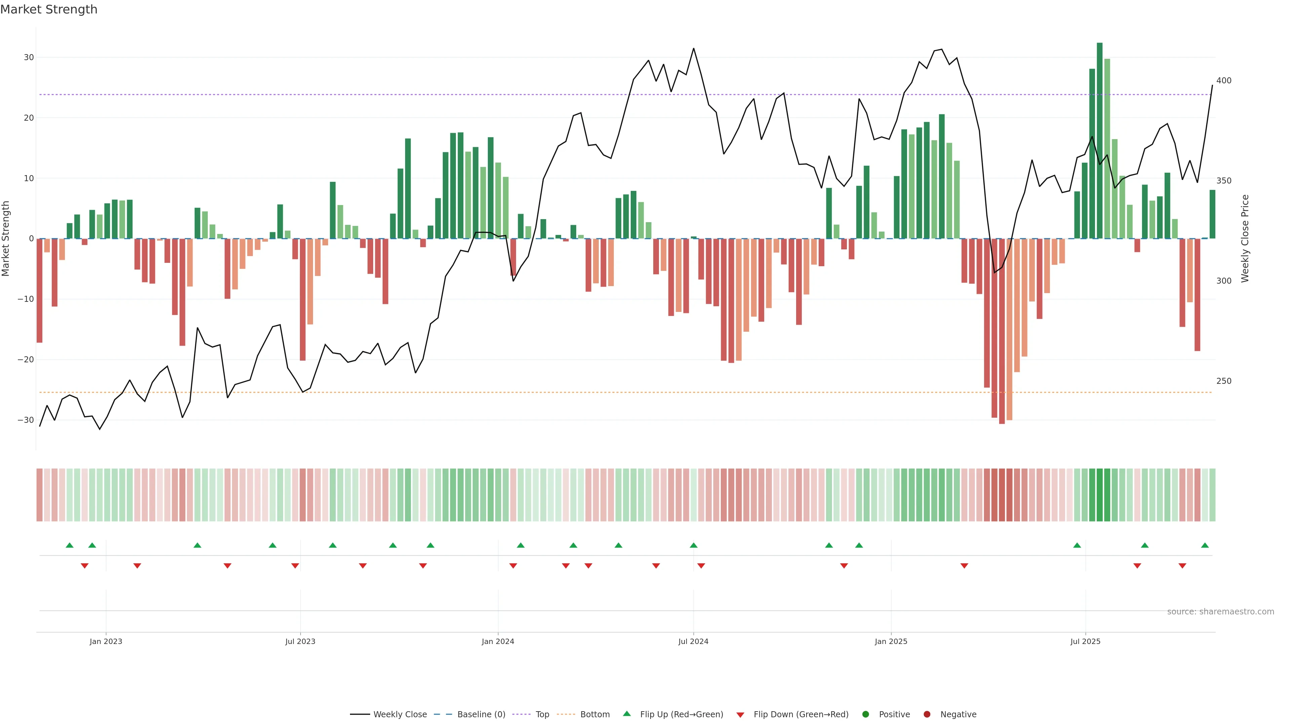Click the tallest green bar above 30

pos(1100,140)
